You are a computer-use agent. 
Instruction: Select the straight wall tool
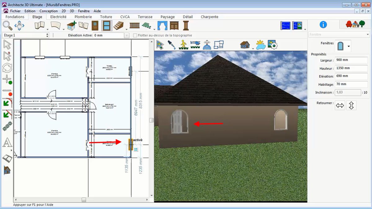click(x=39, y=26)
